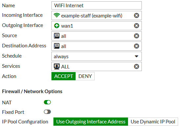Screen dimensions: 186x129
Task: Remove the ALL service entry
Action: click(137, 66)
